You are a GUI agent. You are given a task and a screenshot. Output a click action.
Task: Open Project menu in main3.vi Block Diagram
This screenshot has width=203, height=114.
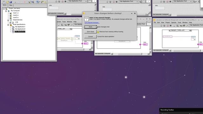pyautogui.click(x=167, y=22)
